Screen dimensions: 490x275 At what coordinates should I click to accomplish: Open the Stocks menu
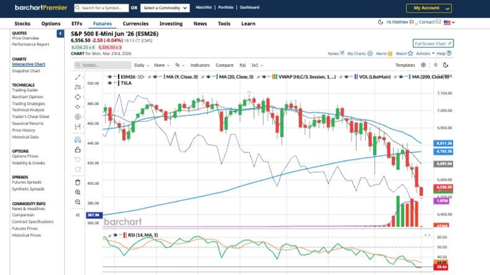22,23
